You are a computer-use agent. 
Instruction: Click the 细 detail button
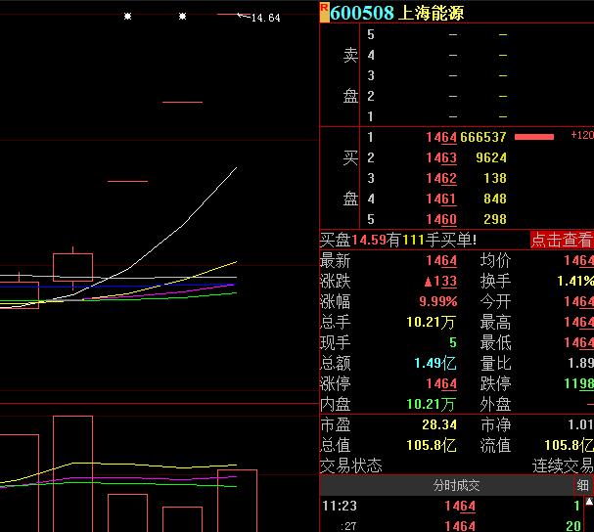pyautogui.click(x=583, y=485)
